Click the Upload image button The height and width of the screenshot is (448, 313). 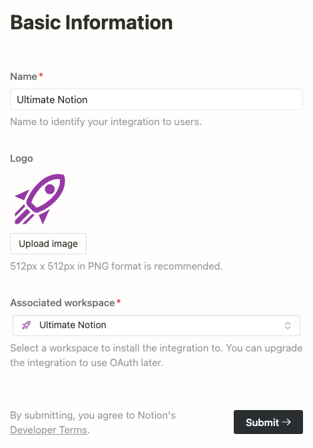click(49, 244)
